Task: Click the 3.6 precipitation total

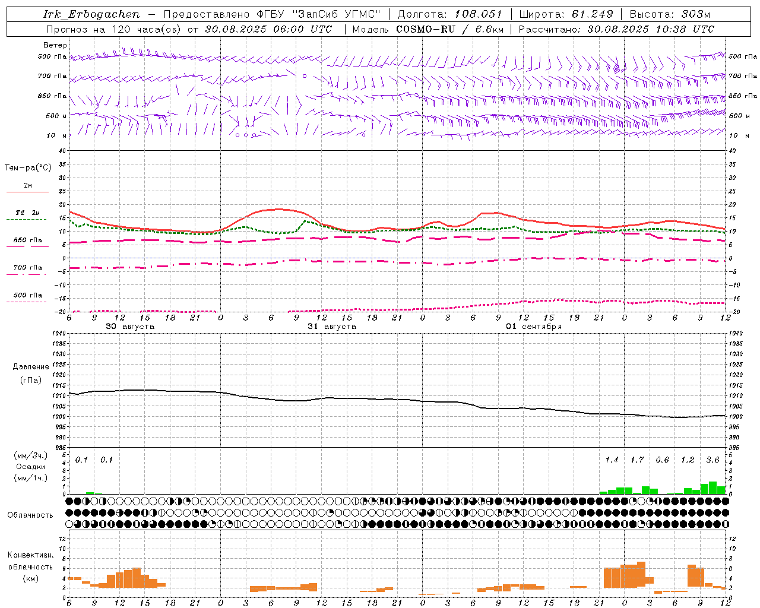Action: click(x=712, y=460)
